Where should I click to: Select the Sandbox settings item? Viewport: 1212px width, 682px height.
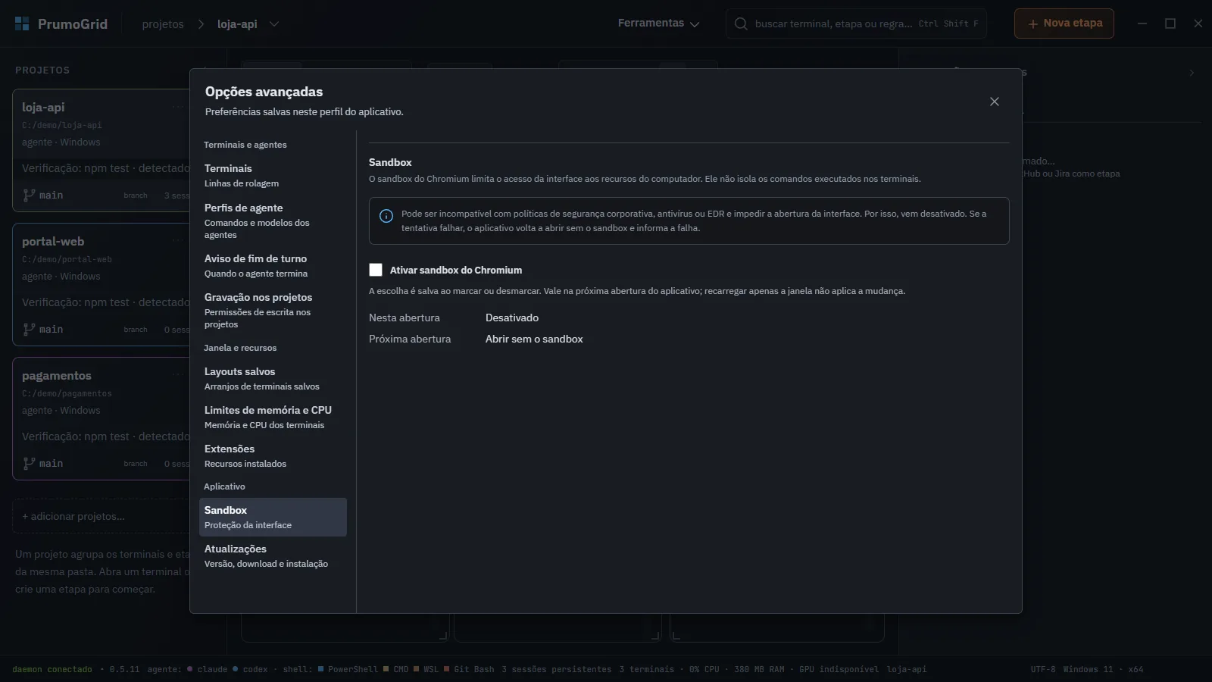point(273,518)
